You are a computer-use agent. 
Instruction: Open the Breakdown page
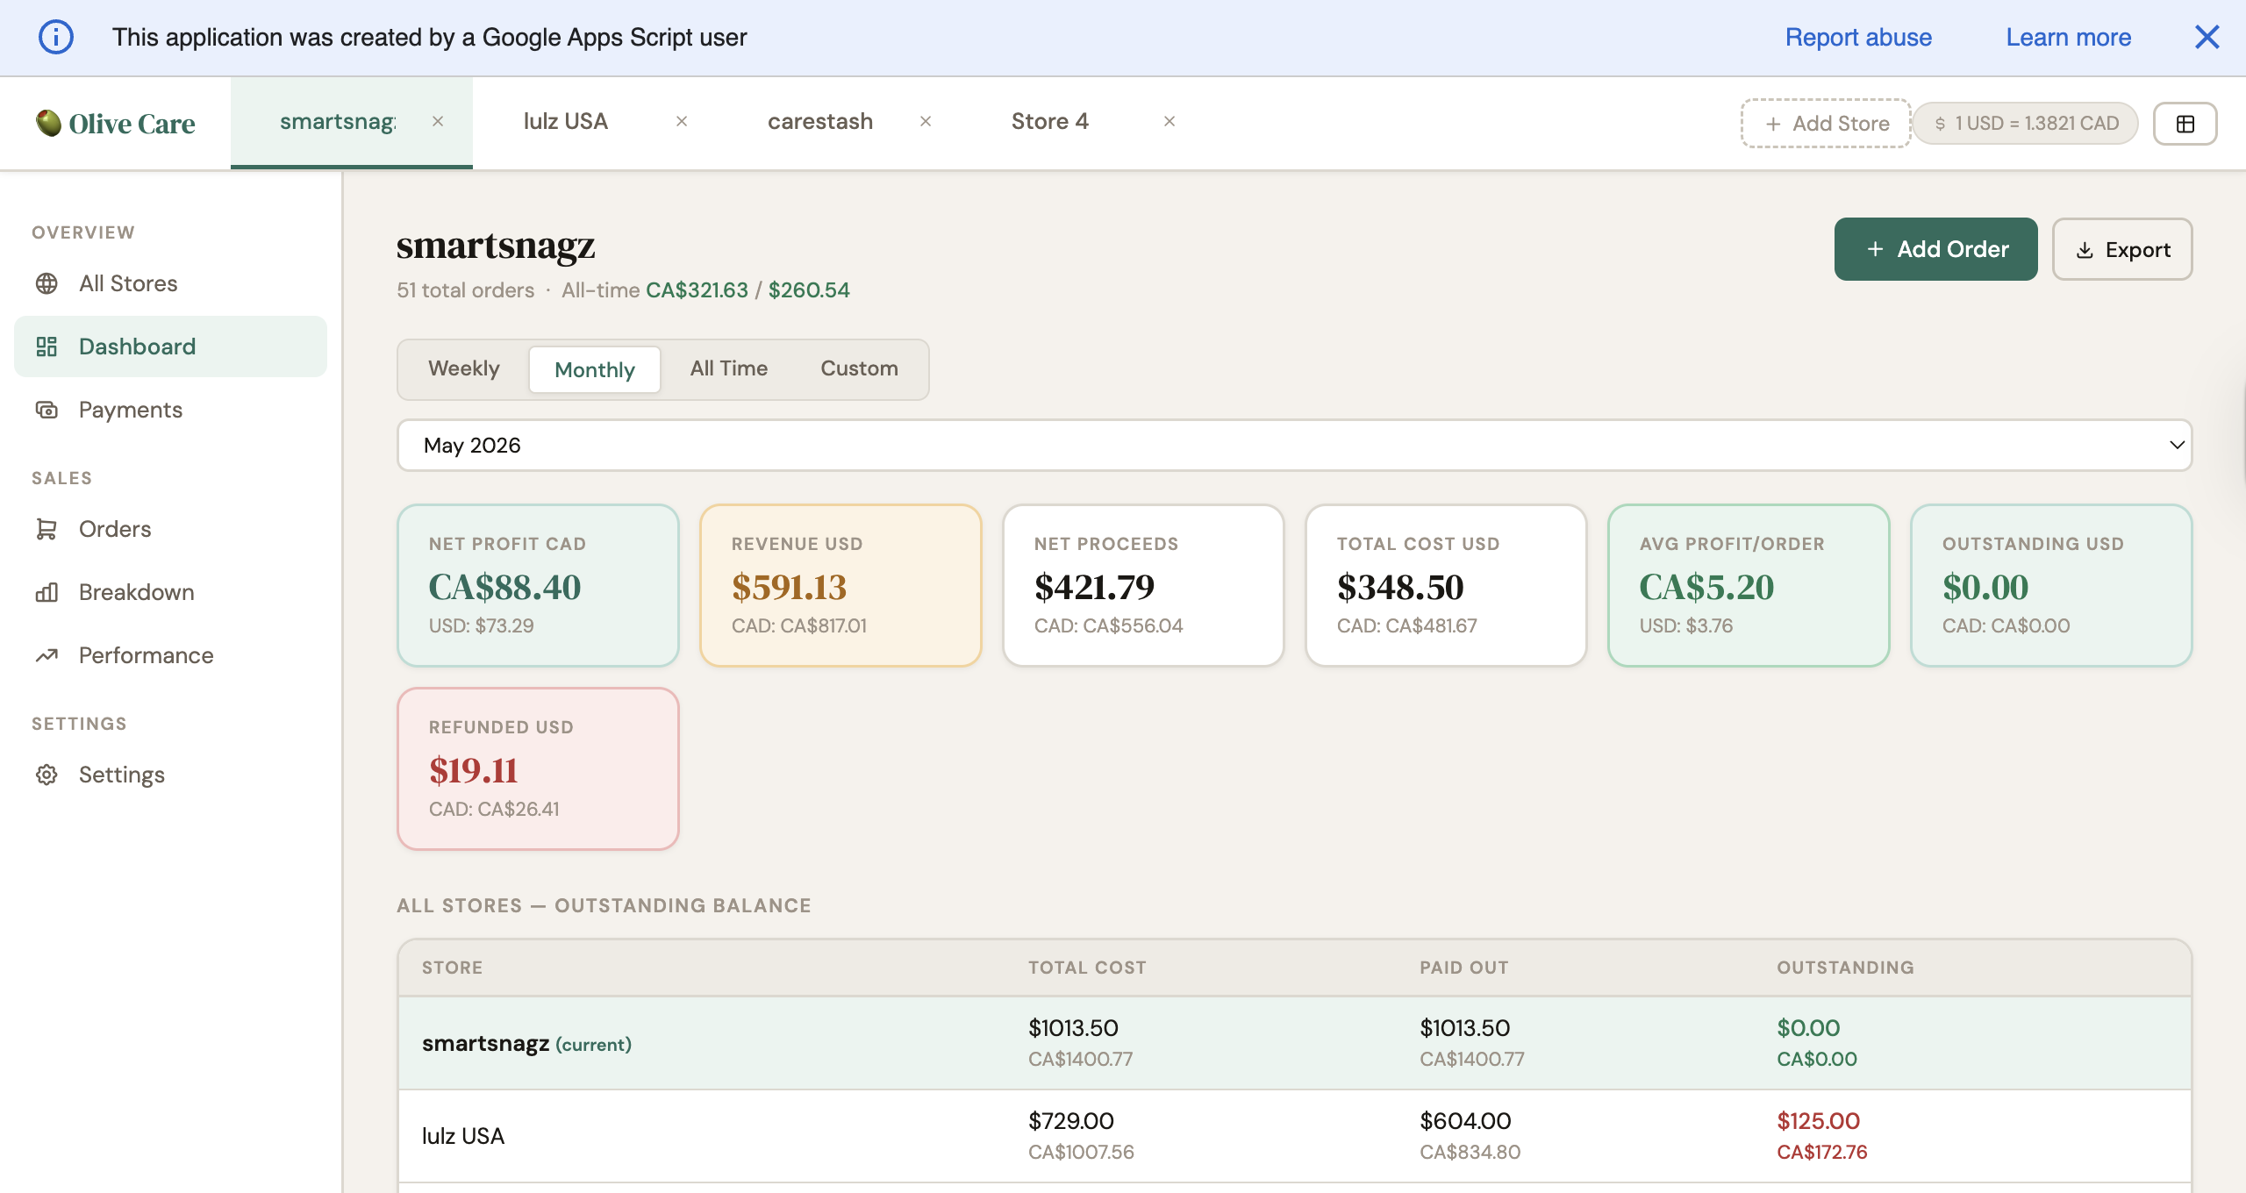click(170, 592)
